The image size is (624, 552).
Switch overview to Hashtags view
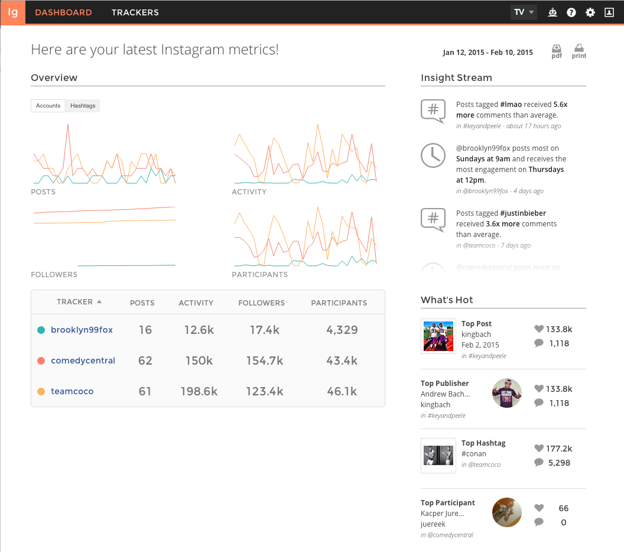coord(83,106)
